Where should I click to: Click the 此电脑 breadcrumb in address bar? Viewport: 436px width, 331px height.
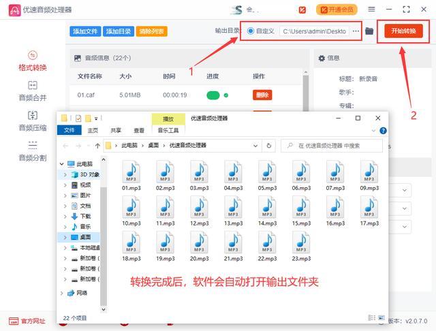tap(129, 145)
